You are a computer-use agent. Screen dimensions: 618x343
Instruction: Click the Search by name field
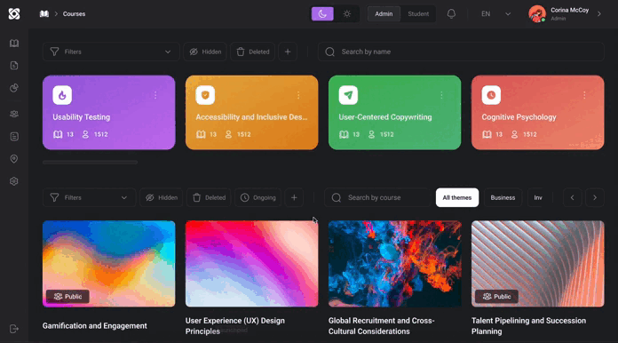(461, 52)
